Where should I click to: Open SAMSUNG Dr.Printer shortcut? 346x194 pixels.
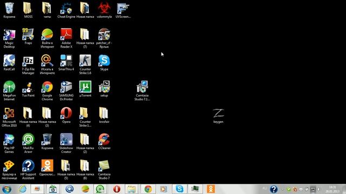pyautogui.click(x=66, y=91)
